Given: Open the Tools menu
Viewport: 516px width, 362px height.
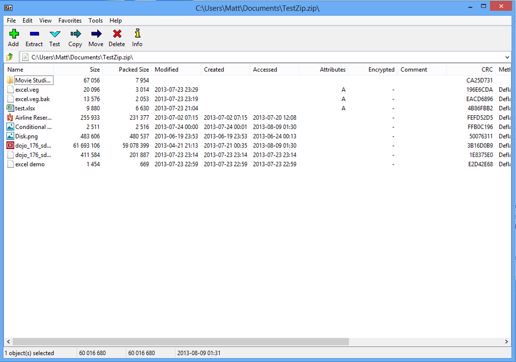Looking at the screenshot, I should pyautogui.click(x=95, y=20).
